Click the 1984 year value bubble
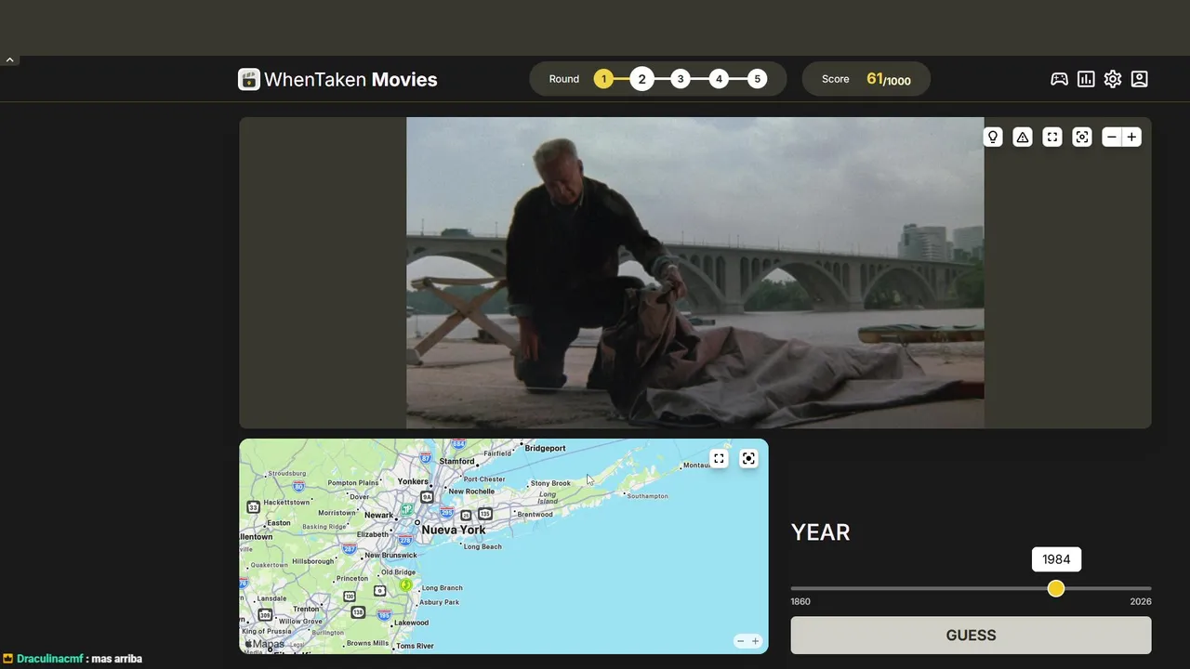 [x=1056, y=559]
